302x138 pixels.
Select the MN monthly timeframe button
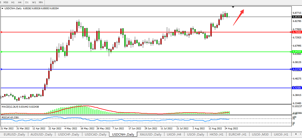click(41, 2)
